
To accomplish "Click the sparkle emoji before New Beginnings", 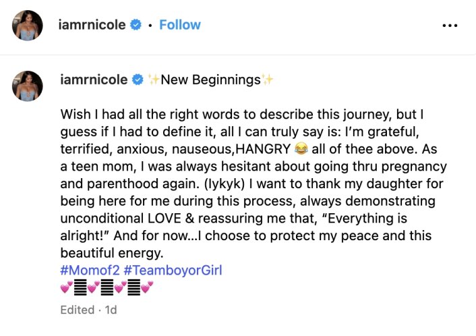I will [x=153, y=80].
